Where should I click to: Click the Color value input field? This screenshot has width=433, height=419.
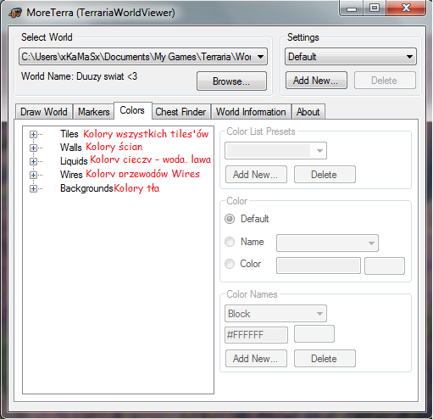click(319, 265)
